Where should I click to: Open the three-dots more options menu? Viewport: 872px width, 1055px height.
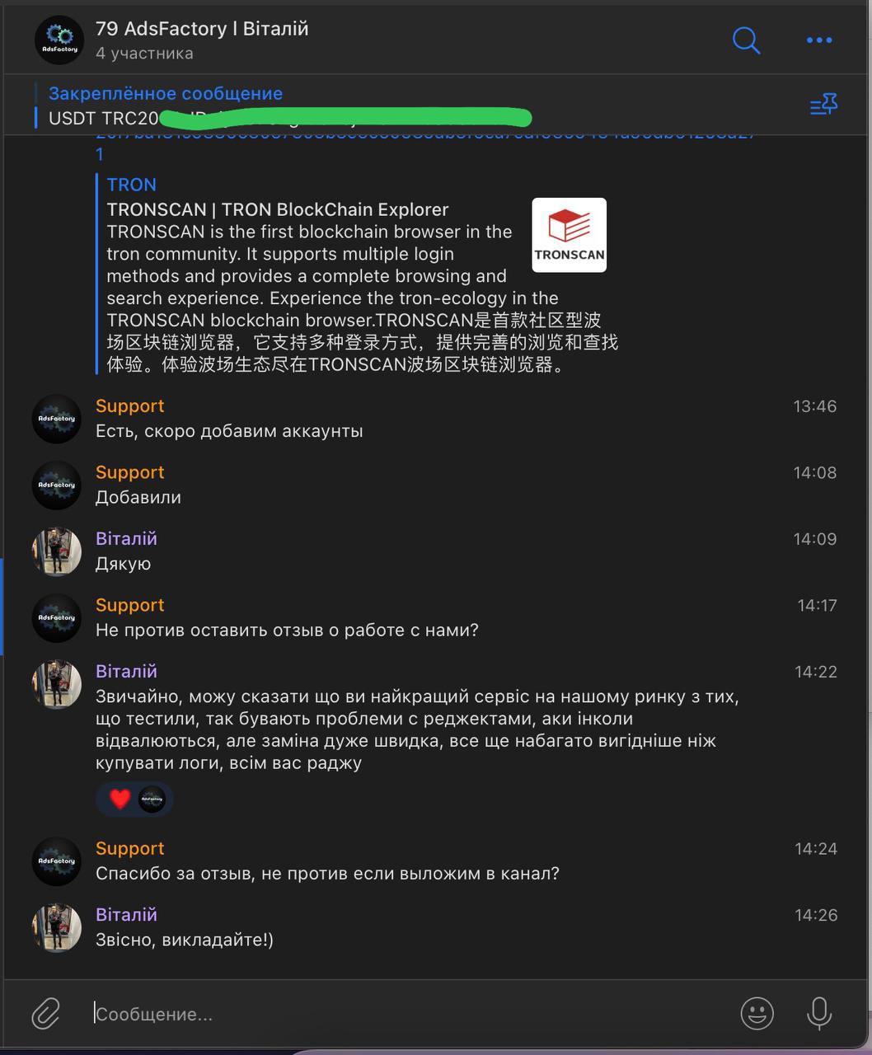click(x=819, y=40)
